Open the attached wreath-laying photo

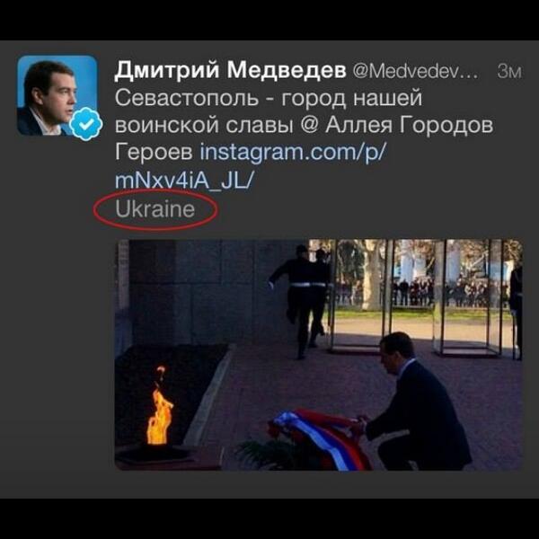319,355
